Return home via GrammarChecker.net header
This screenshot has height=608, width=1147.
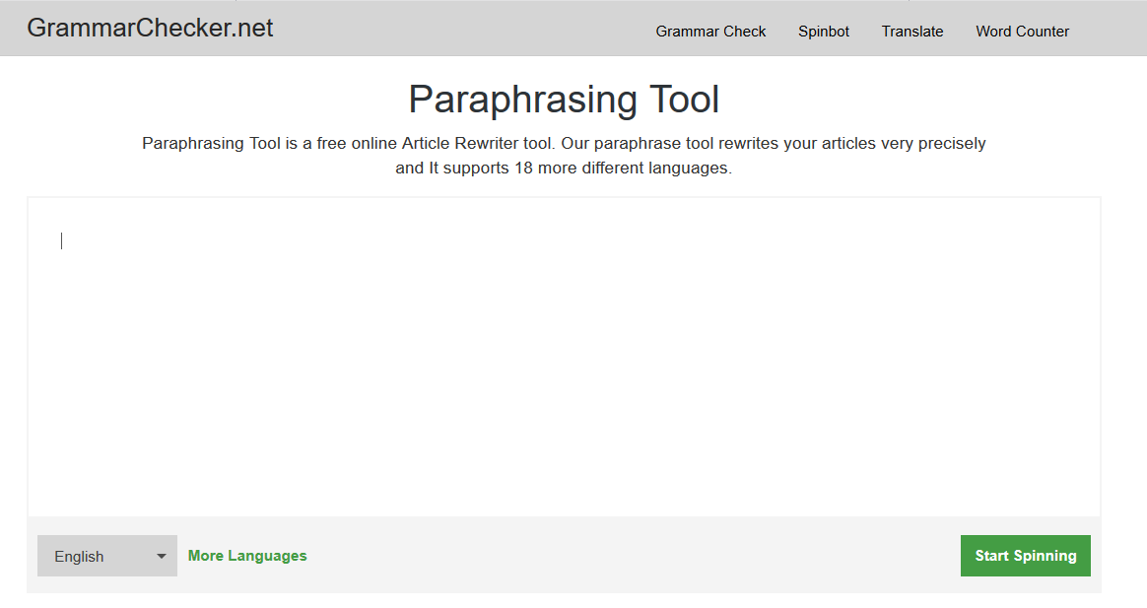coord(150,28)
